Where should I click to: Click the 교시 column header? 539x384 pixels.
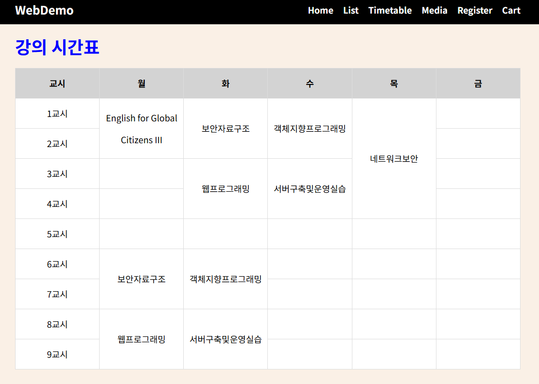(x=57, y=83)
